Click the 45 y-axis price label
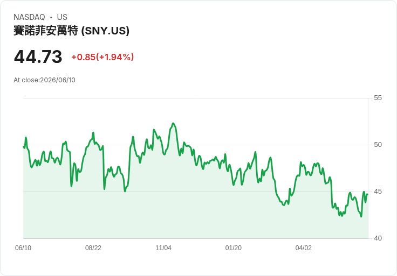The image size is (397, 276). (x=378, y=192)
